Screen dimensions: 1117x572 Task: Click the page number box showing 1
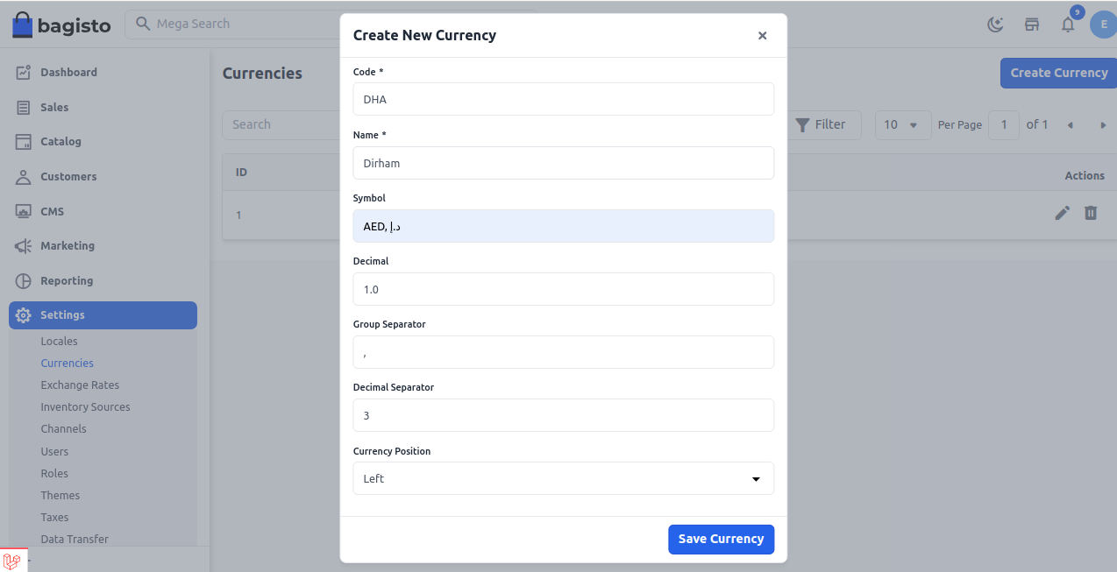point(1003,124)
